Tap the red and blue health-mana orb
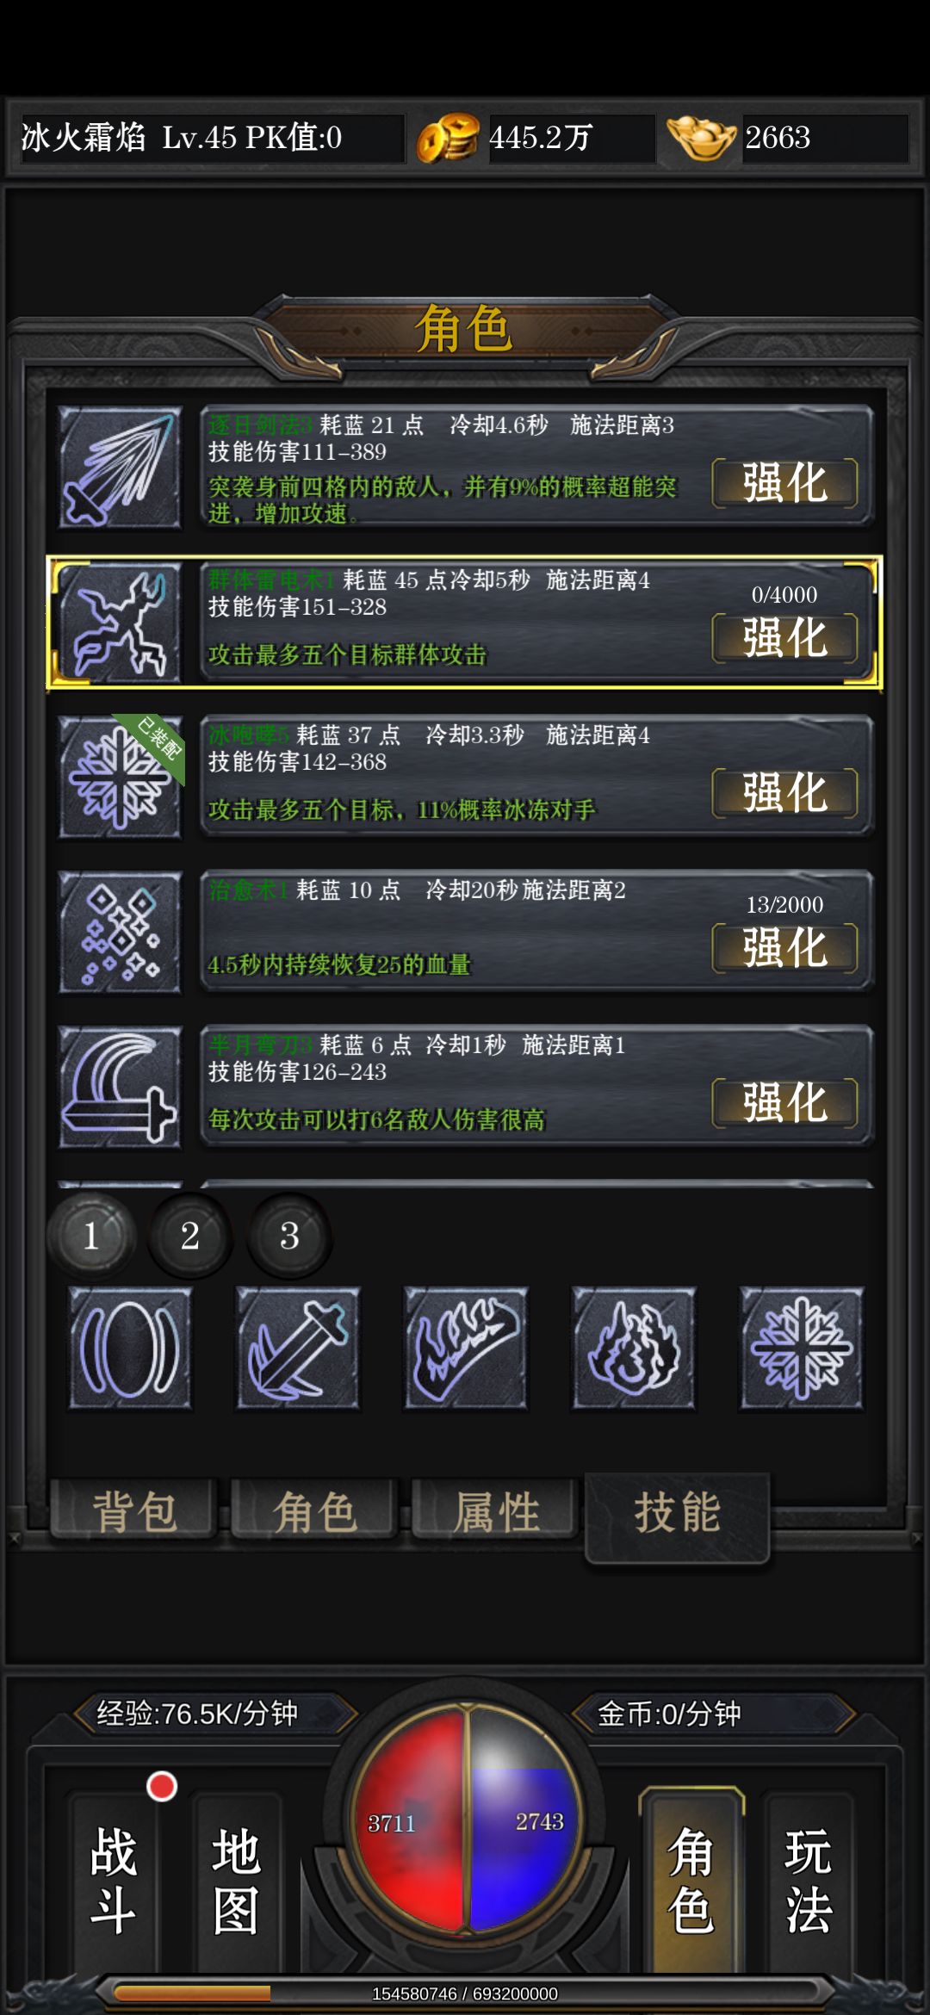 (x=465, y=1820)
